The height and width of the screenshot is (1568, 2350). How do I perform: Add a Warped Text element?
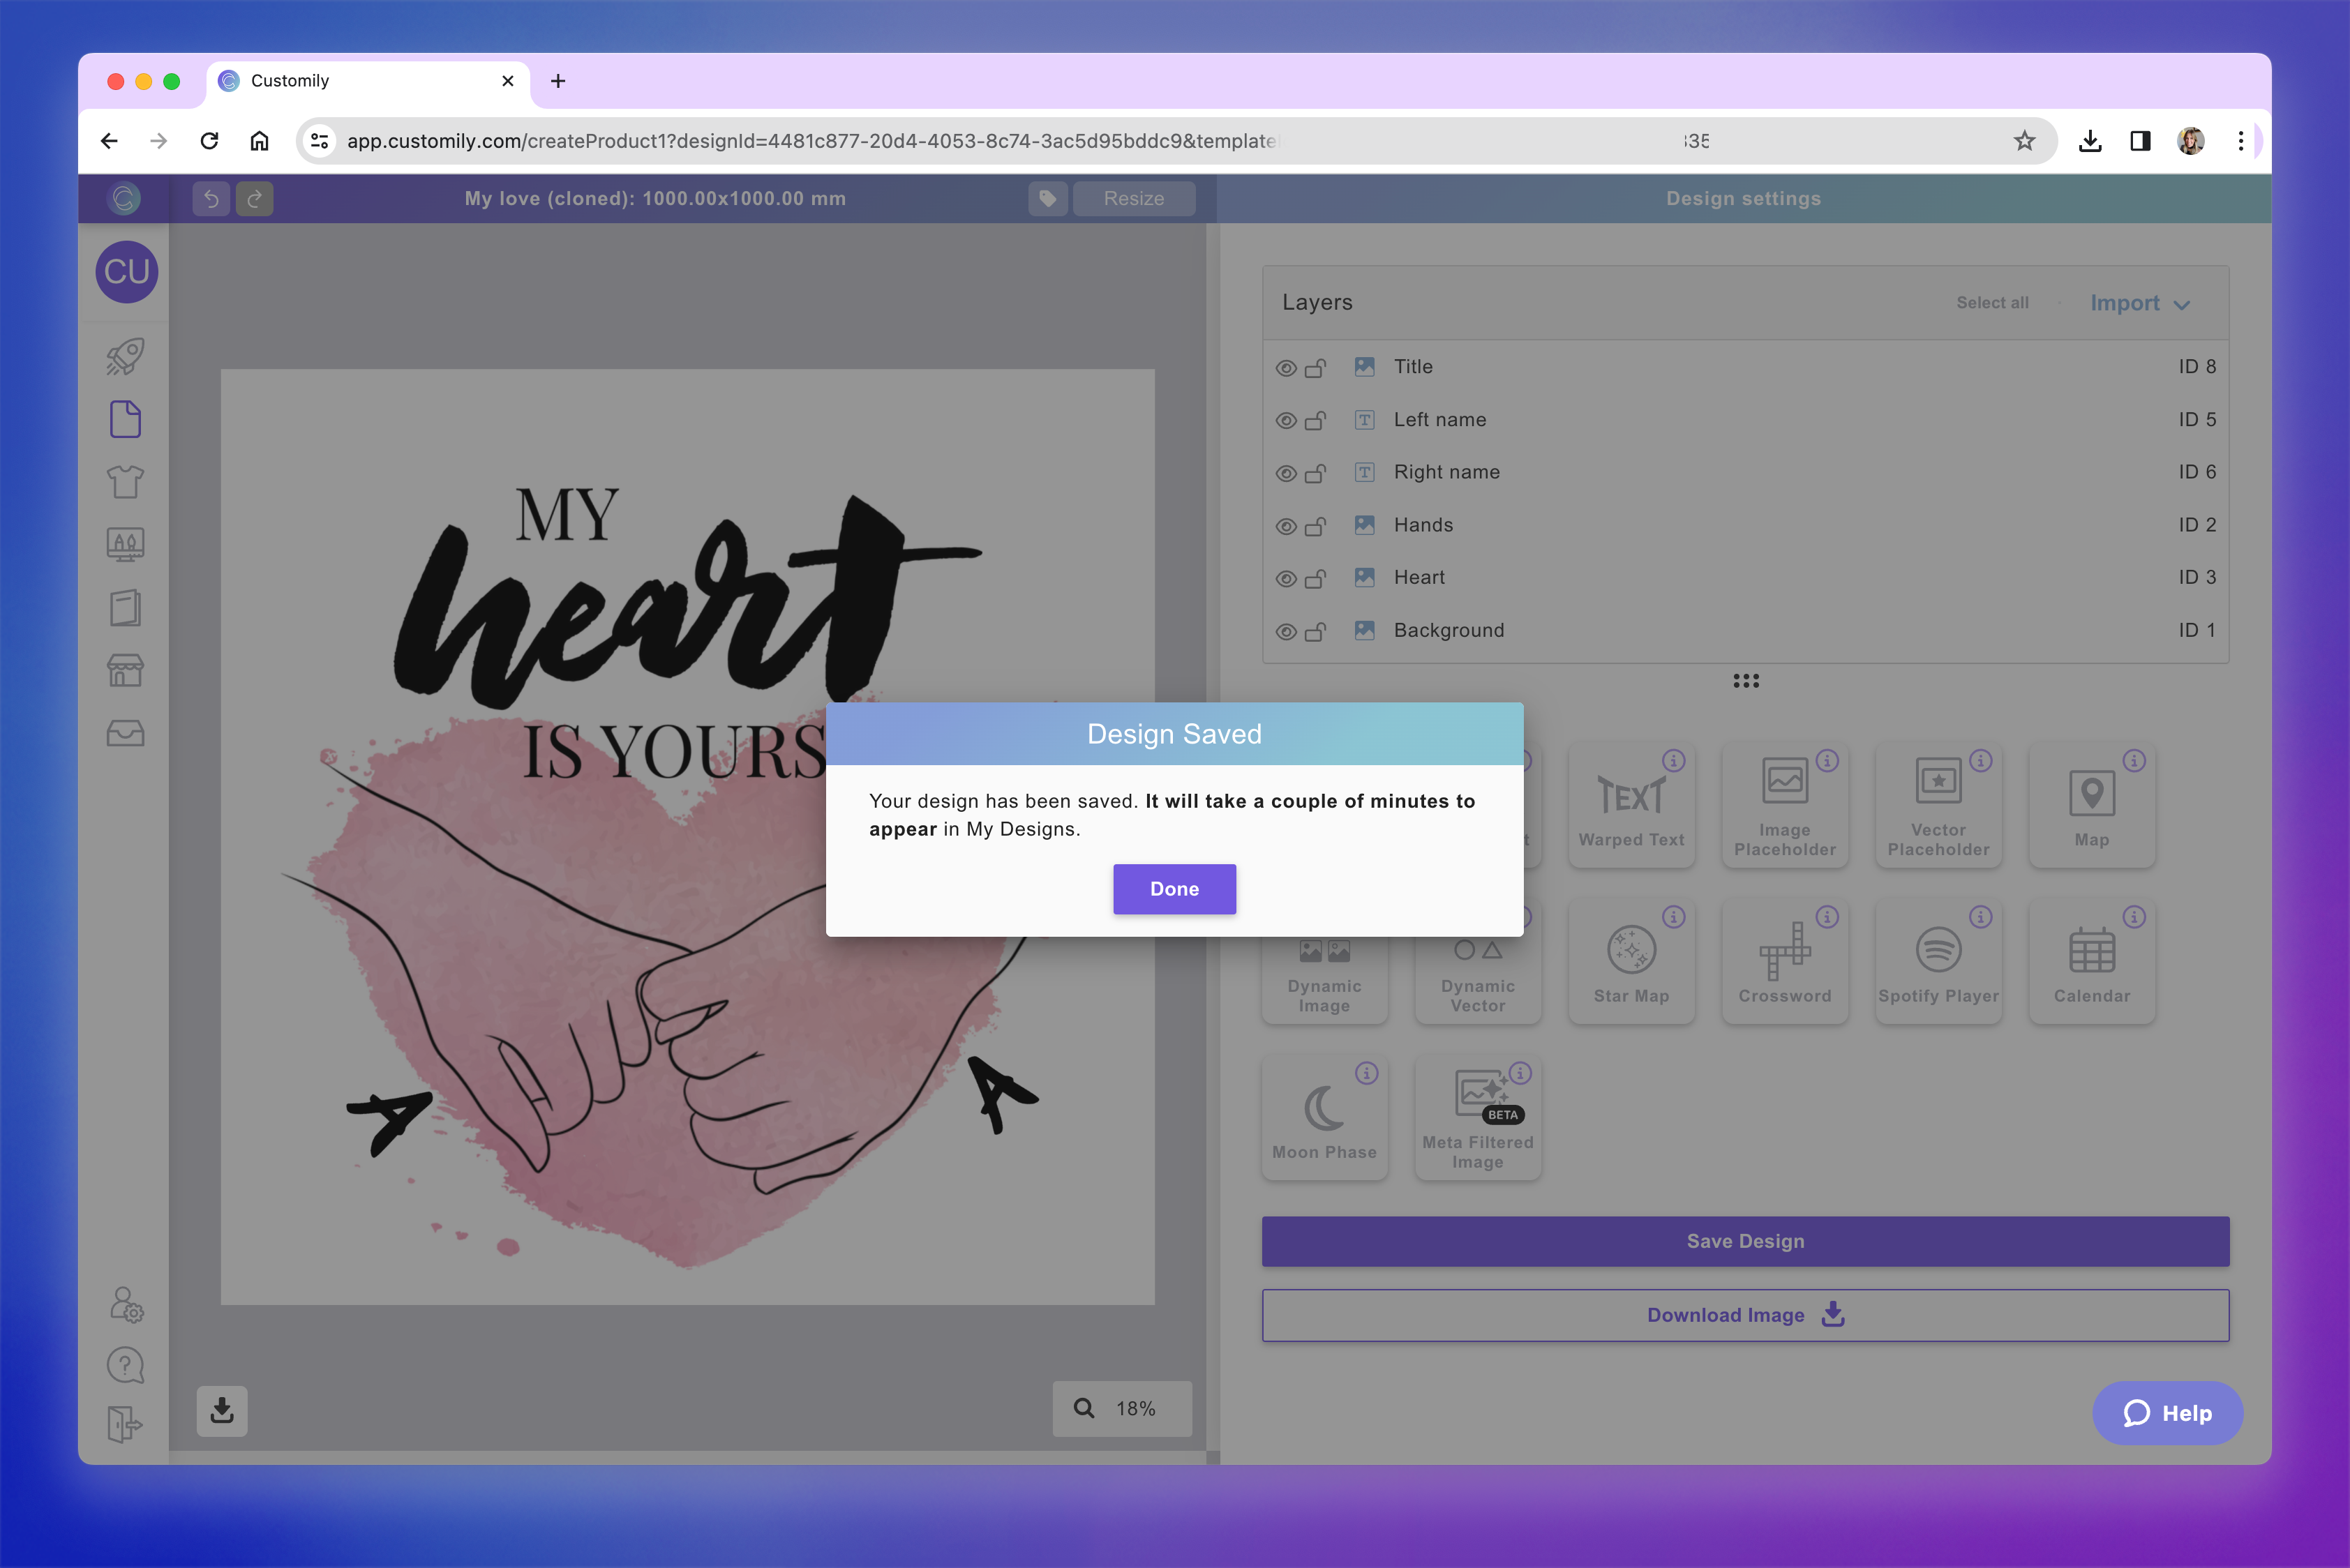pos(1632,805)
